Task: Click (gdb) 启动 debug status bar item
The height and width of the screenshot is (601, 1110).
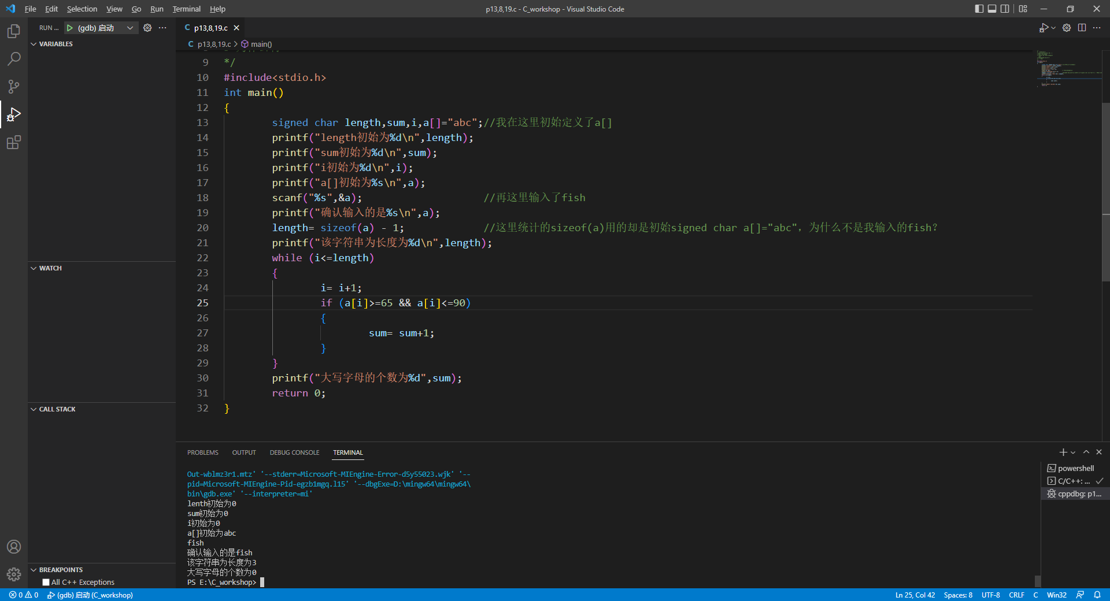Action: pyautogui.click(x=90, y=595)
